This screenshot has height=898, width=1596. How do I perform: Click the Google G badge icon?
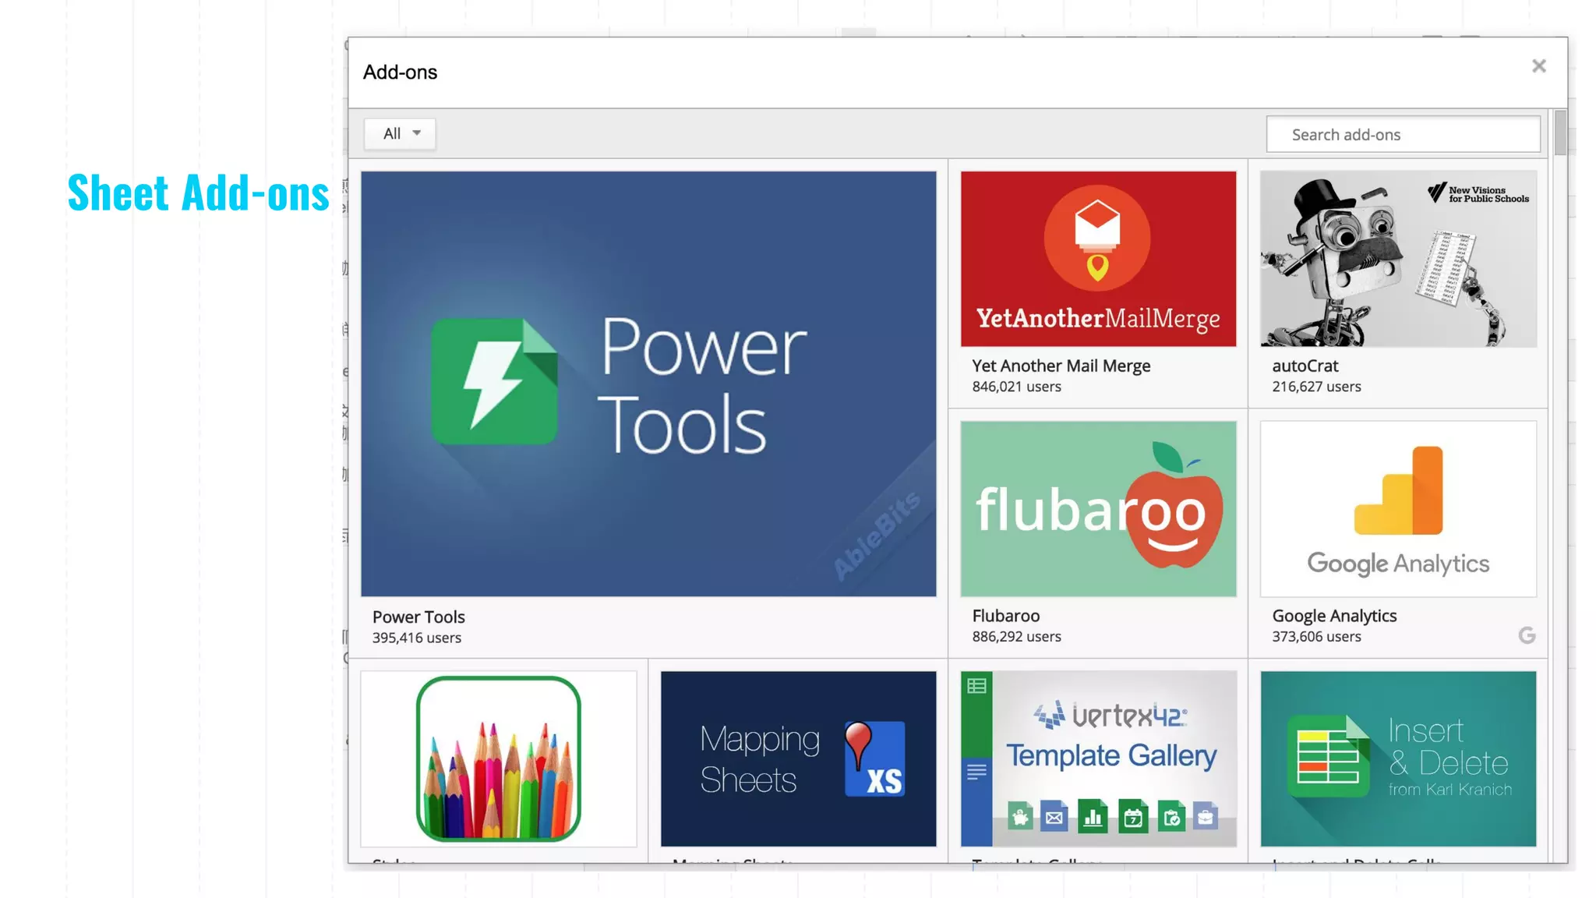1527,635
